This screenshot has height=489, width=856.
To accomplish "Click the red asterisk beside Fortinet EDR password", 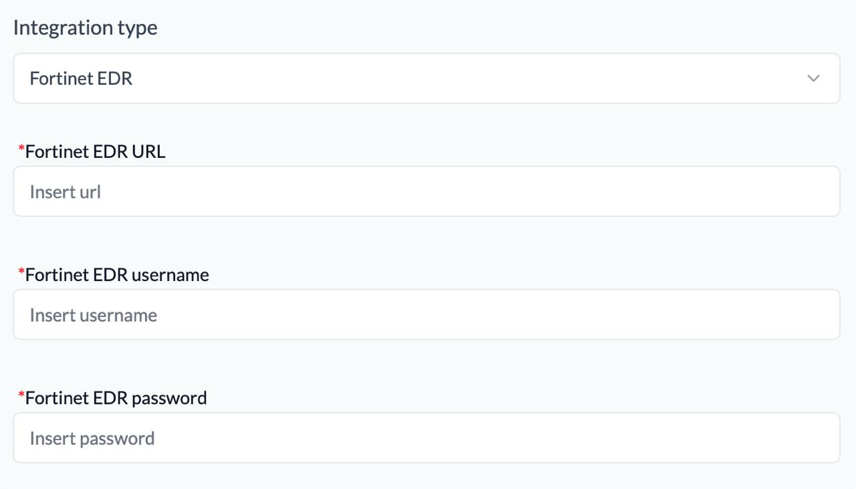I will tap(21, 395).
